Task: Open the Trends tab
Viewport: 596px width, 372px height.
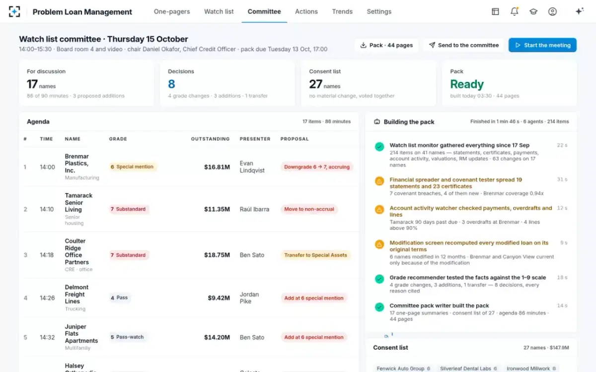Action: coord(342,11)
